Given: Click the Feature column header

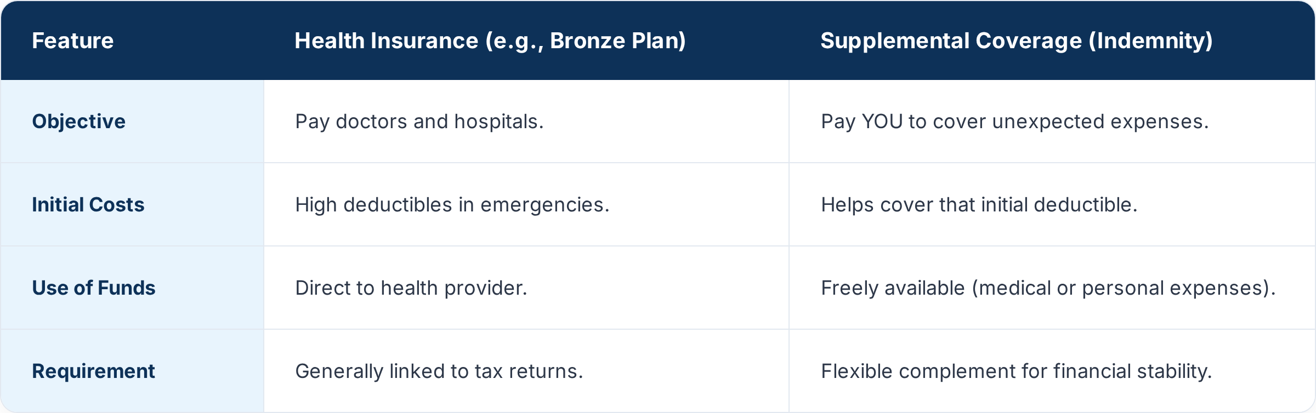Looking at the screenshot, I should click(73, 41).
